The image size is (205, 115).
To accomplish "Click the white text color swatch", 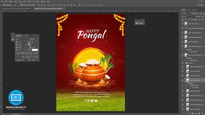I will pyautogui.click(x=35, y=50).
